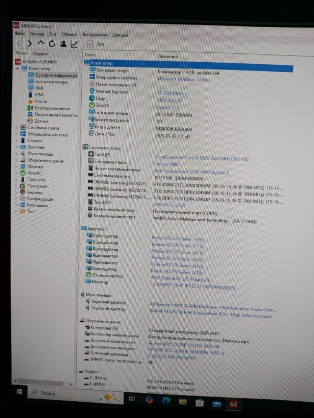
Task: Open Microsoft Edge from the taskbar
Action: pyautogui.click(x=166, y=401)
